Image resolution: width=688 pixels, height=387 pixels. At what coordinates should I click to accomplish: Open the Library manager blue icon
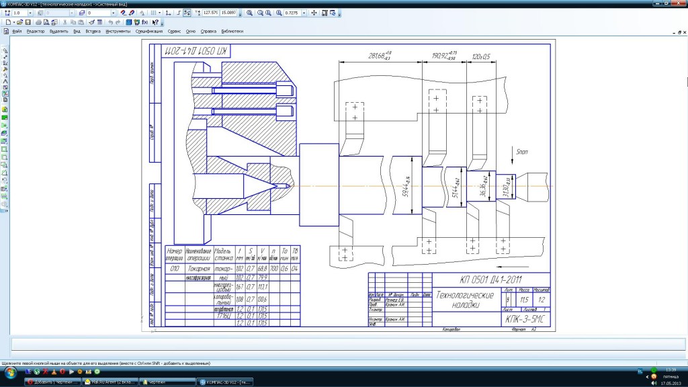coord(129,22)
